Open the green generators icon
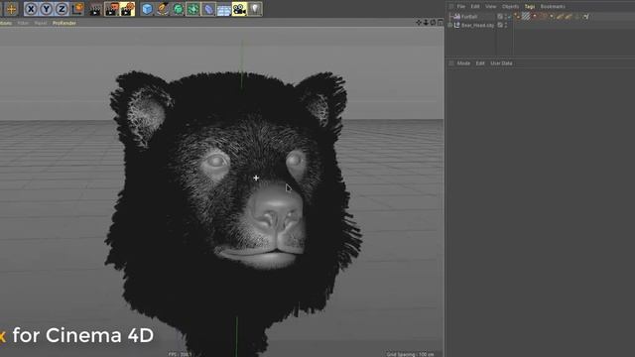Screen dimensions: 635x357 tap(179, 9)
